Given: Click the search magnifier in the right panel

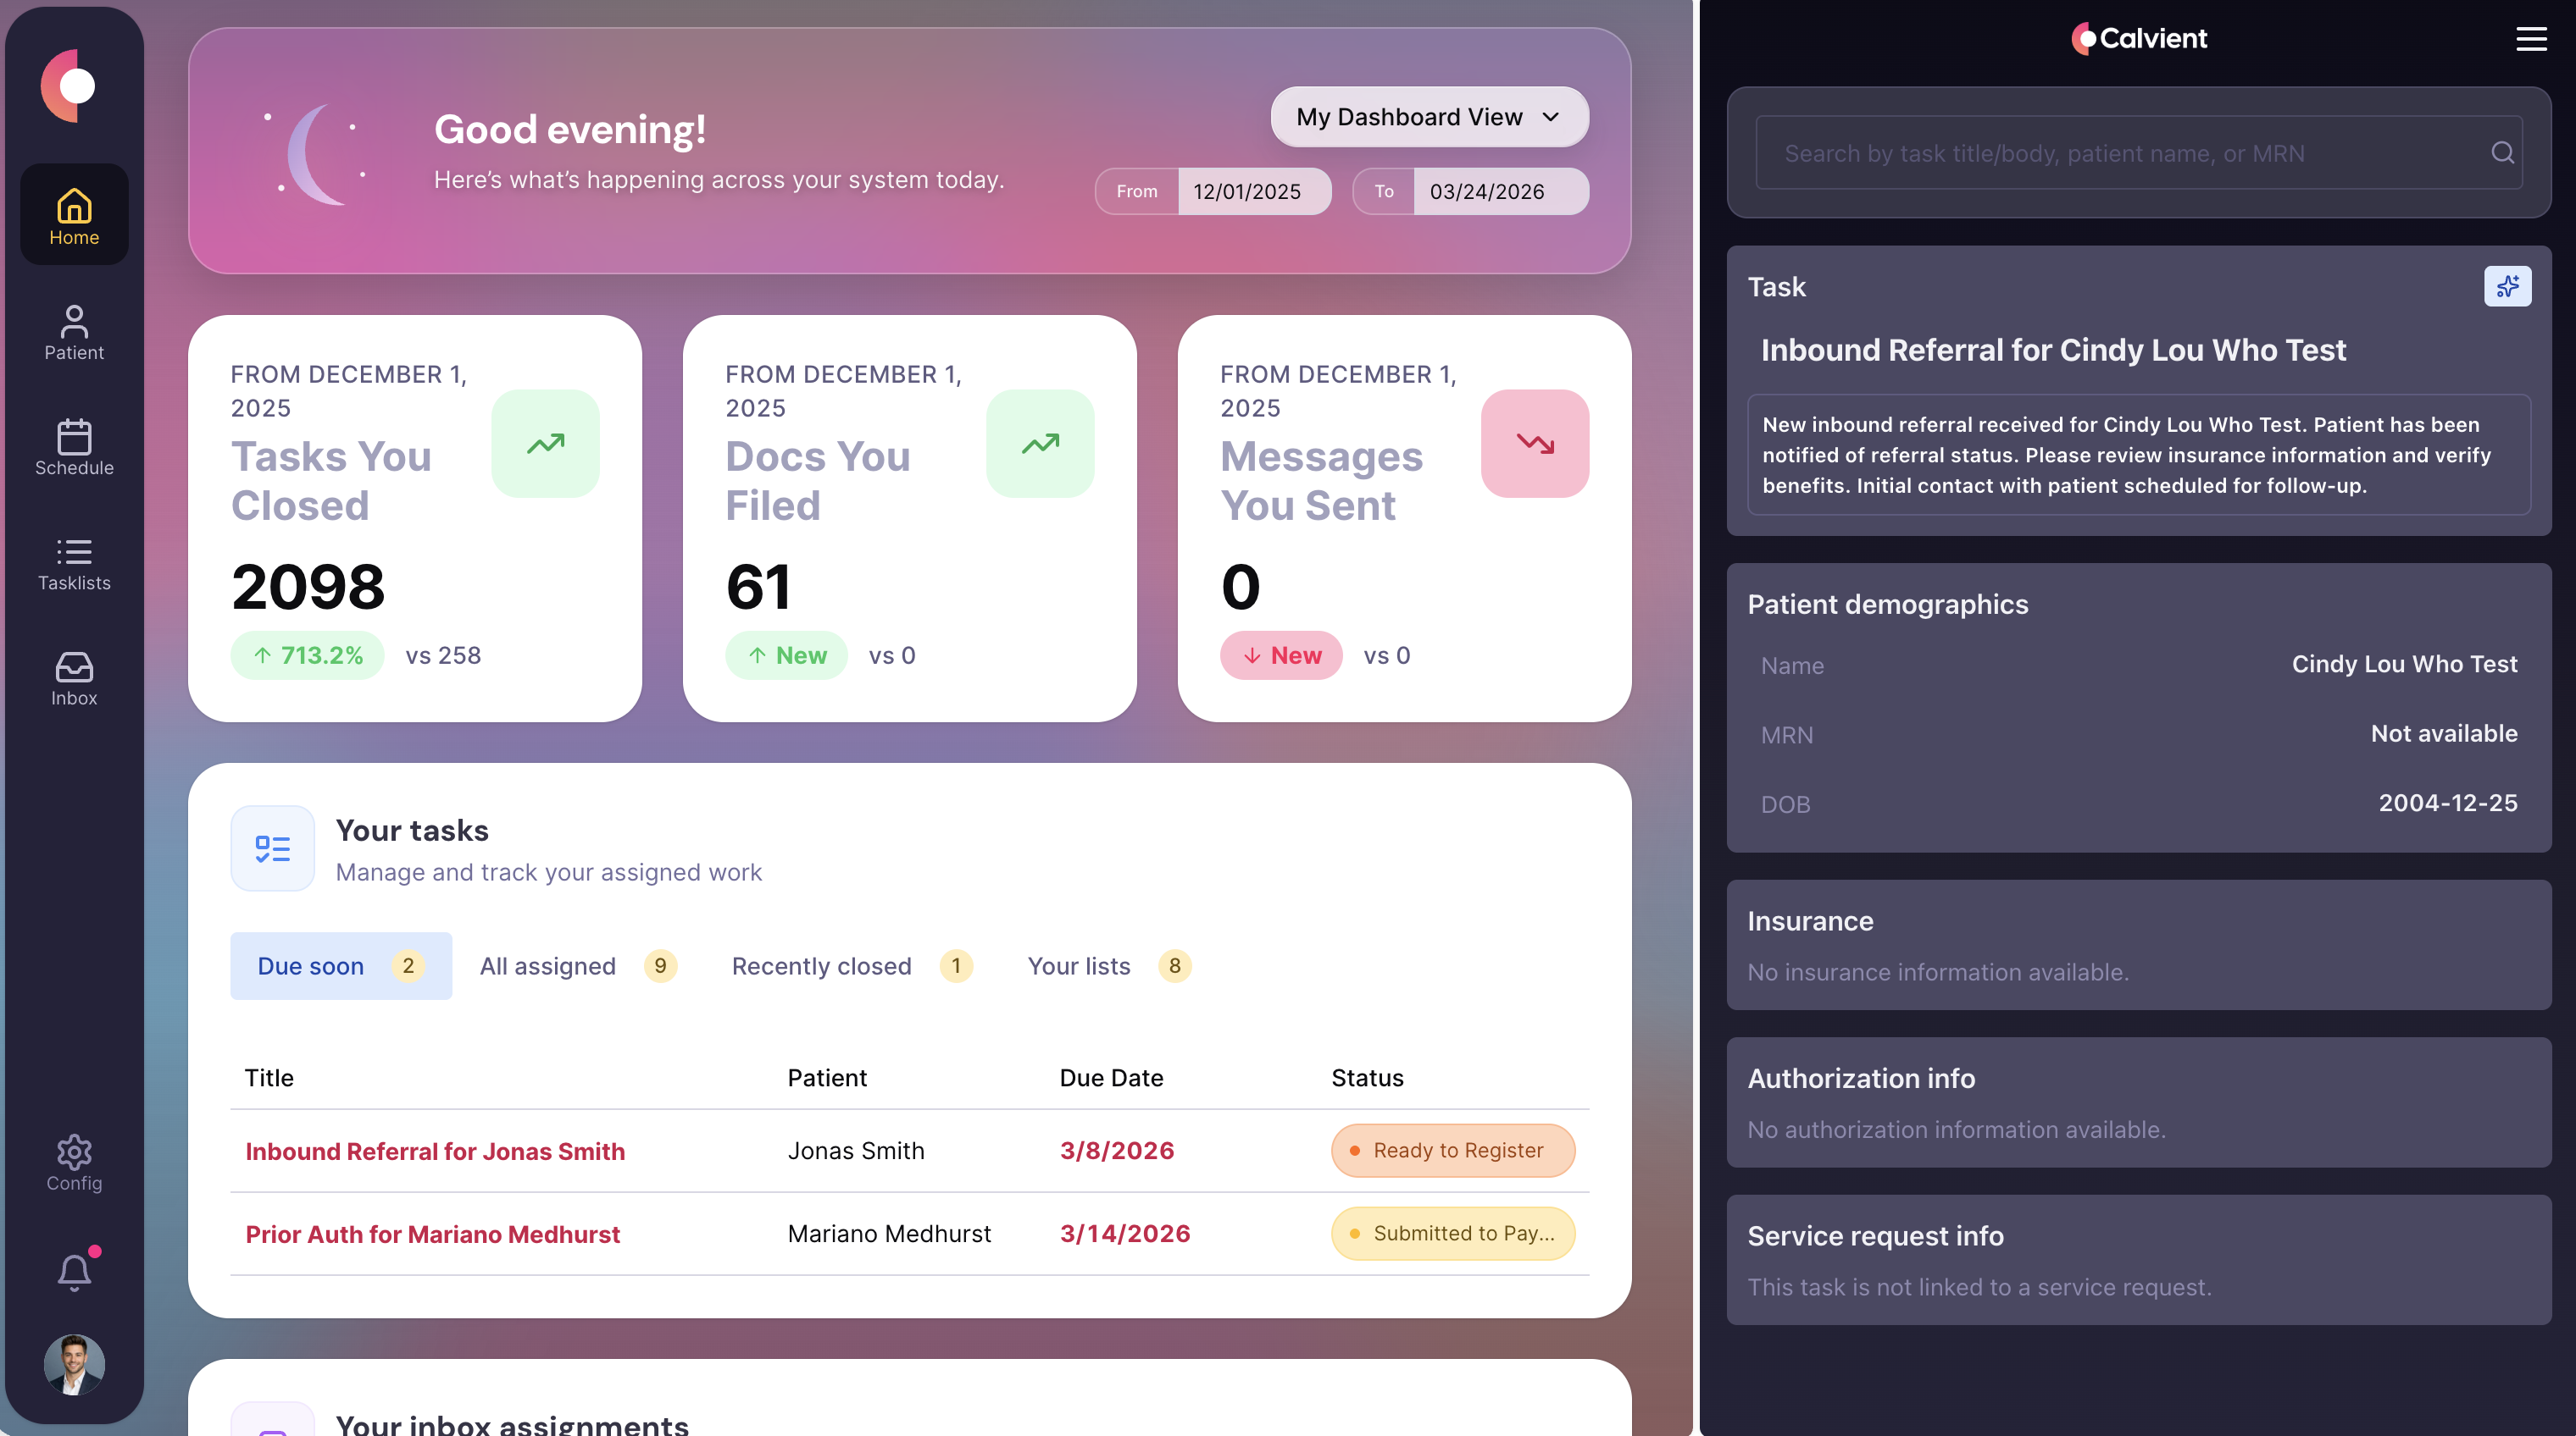Looking at the screenshot, I should pyautogui.click(x=2502, y=152).
